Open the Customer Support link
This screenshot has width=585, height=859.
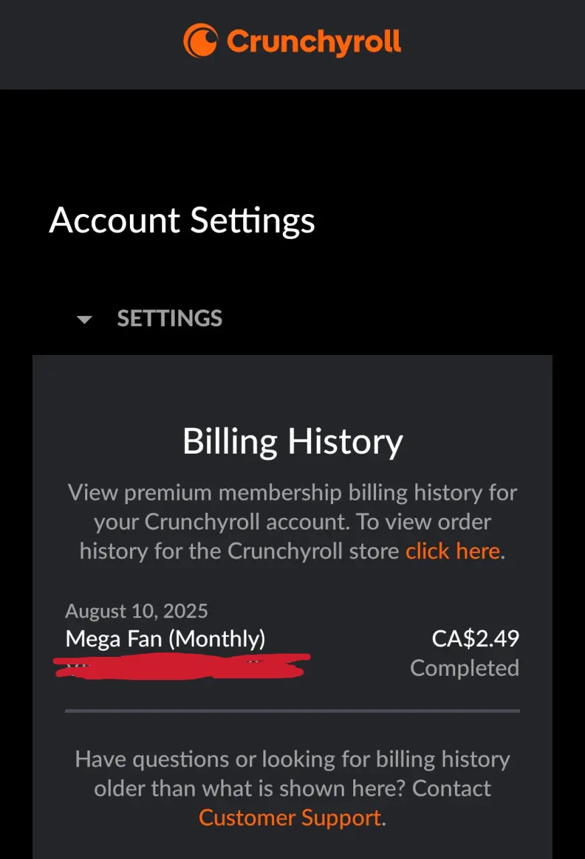pos(290,817)
